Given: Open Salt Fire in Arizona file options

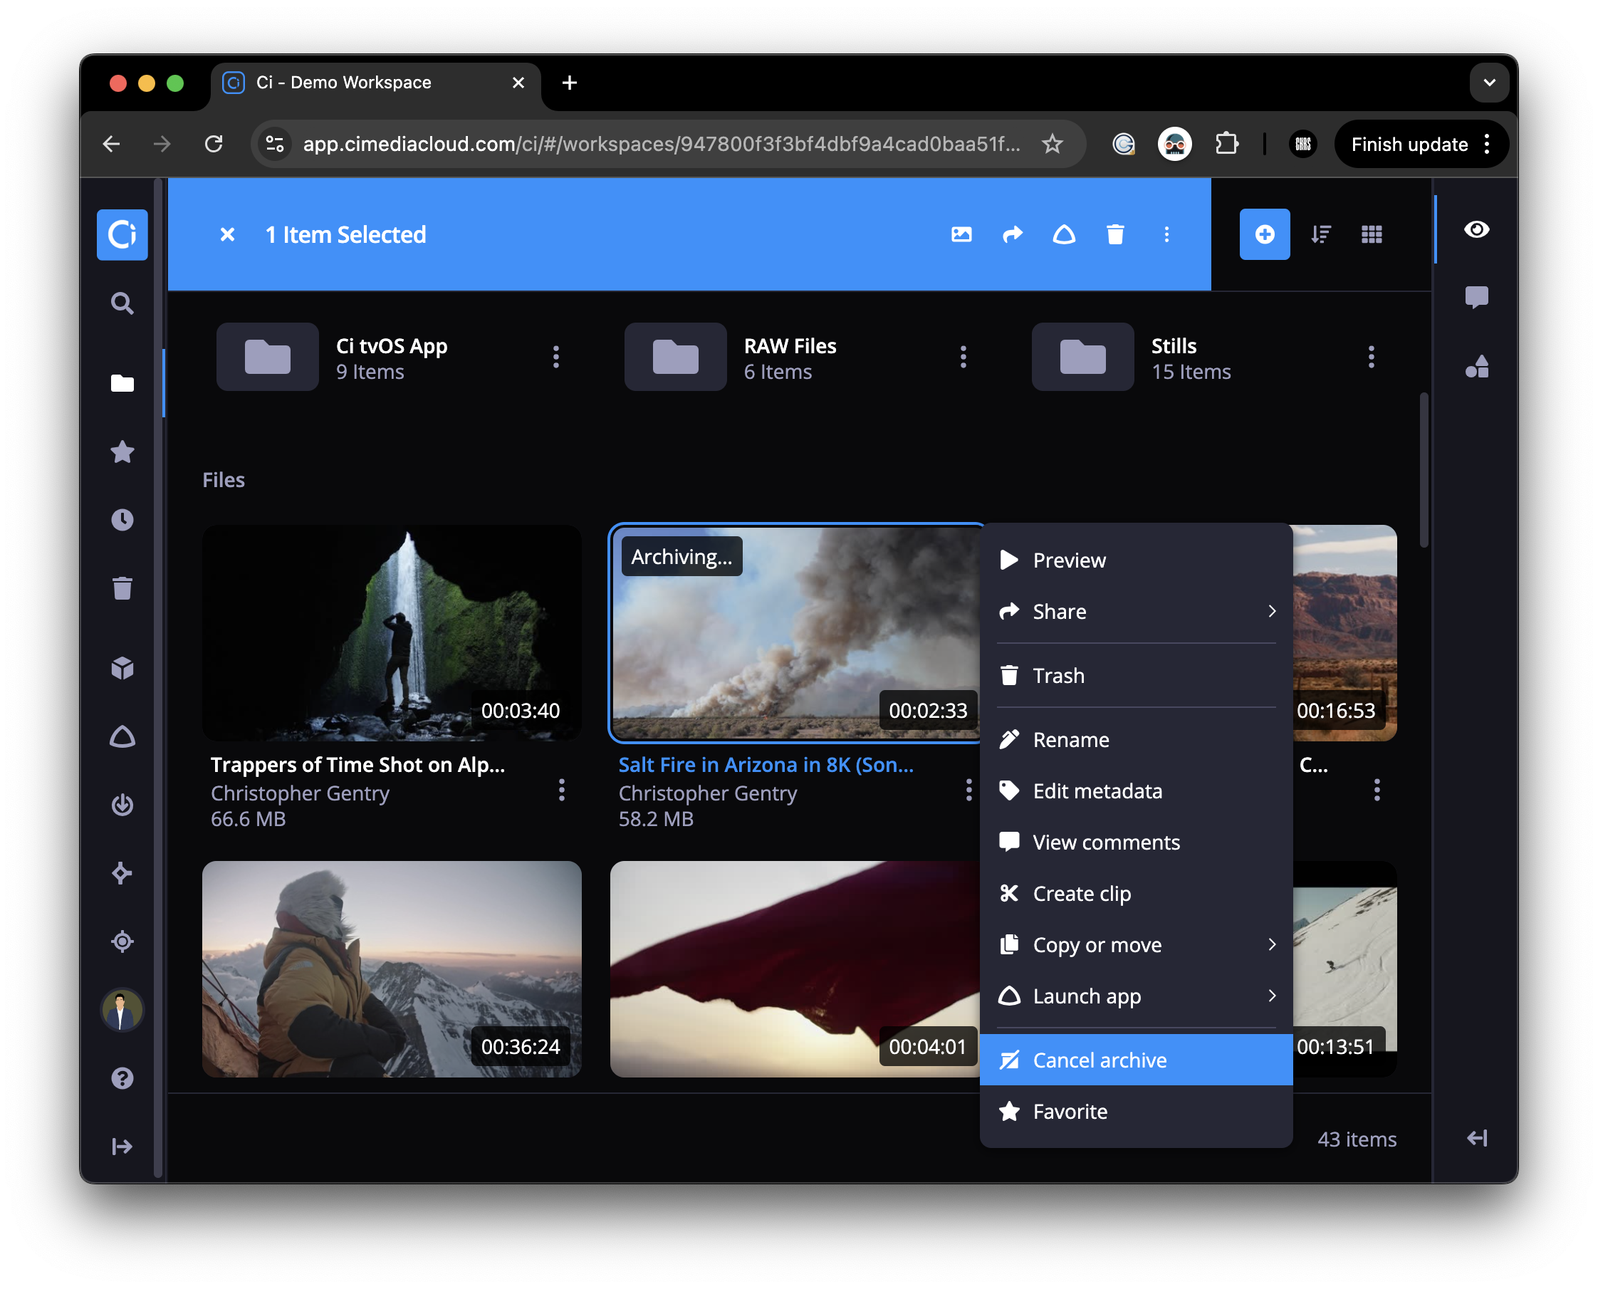Looking at the screenshot, I should click(968, 790).
